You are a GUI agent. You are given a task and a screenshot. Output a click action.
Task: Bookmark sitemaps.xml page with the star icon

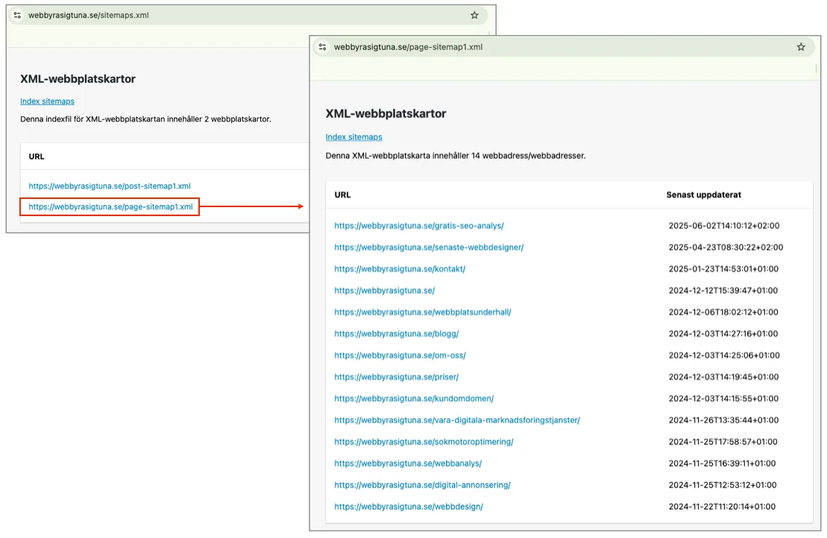474,16
